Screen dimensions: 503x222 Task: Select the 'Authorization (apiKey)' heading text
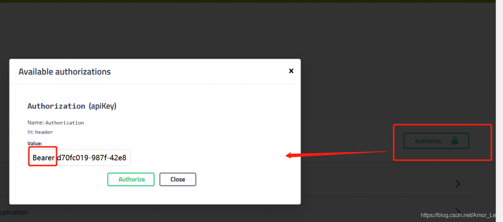click(x=72, y=106)
